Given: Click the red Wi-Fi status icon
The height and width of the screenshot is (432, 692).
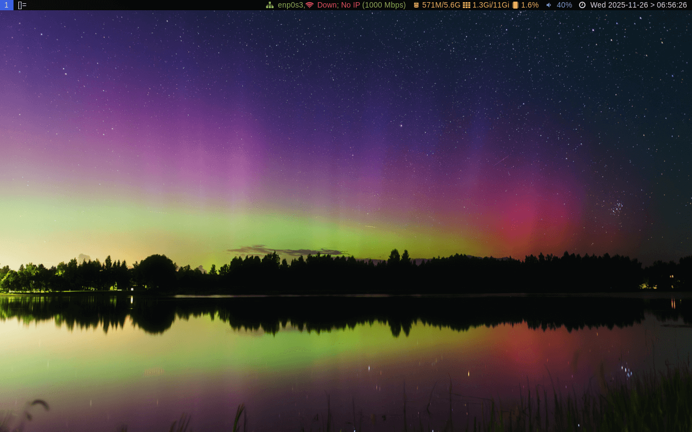Looking at the screenshot, I should pyautogui.click(x=310, y=5).
